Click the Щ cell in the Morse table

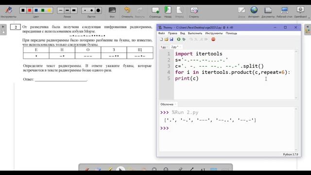coord(140,50)
